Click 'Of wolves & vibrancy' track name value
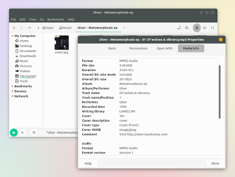235x177 pixels. pos(135,93)
